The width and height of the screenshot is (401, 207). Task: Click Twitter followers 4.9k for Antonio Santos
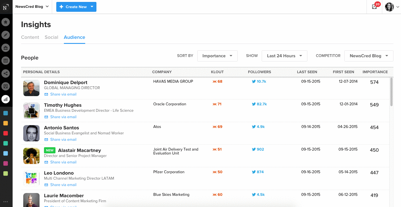click(x=258, y=127)
